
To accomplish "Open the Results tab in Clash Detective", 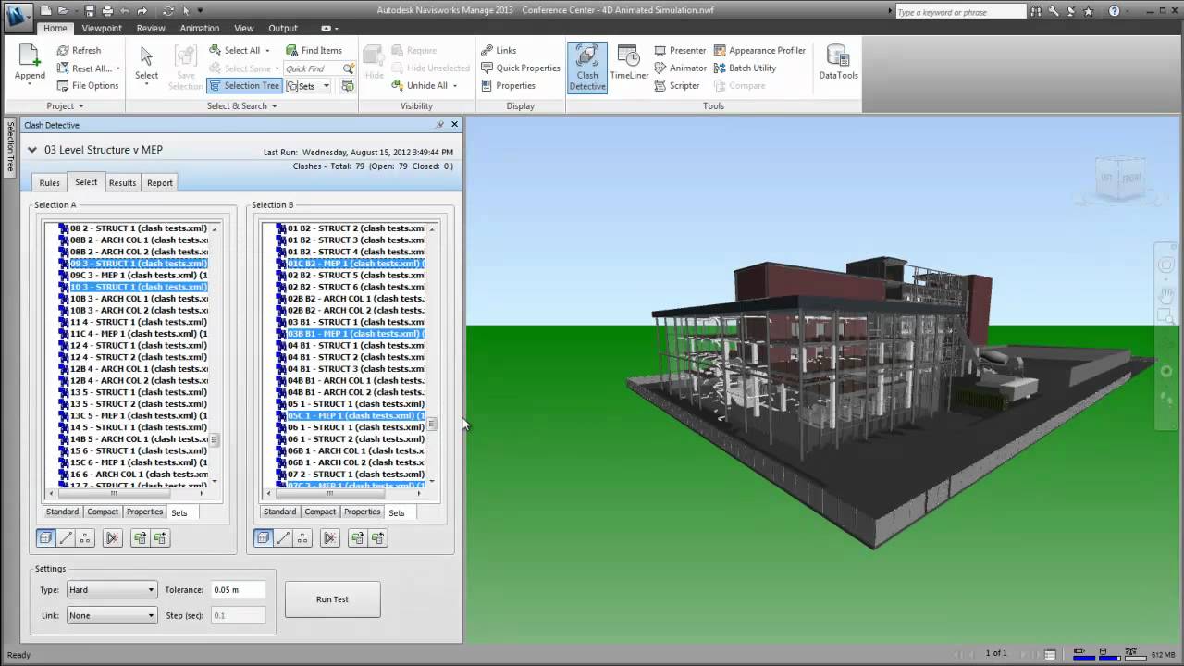I will (x=122, y=182).
